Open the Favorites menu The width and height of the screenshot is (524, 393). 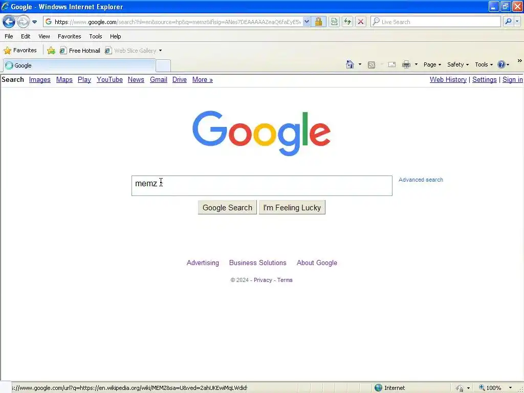pos(69,36)
